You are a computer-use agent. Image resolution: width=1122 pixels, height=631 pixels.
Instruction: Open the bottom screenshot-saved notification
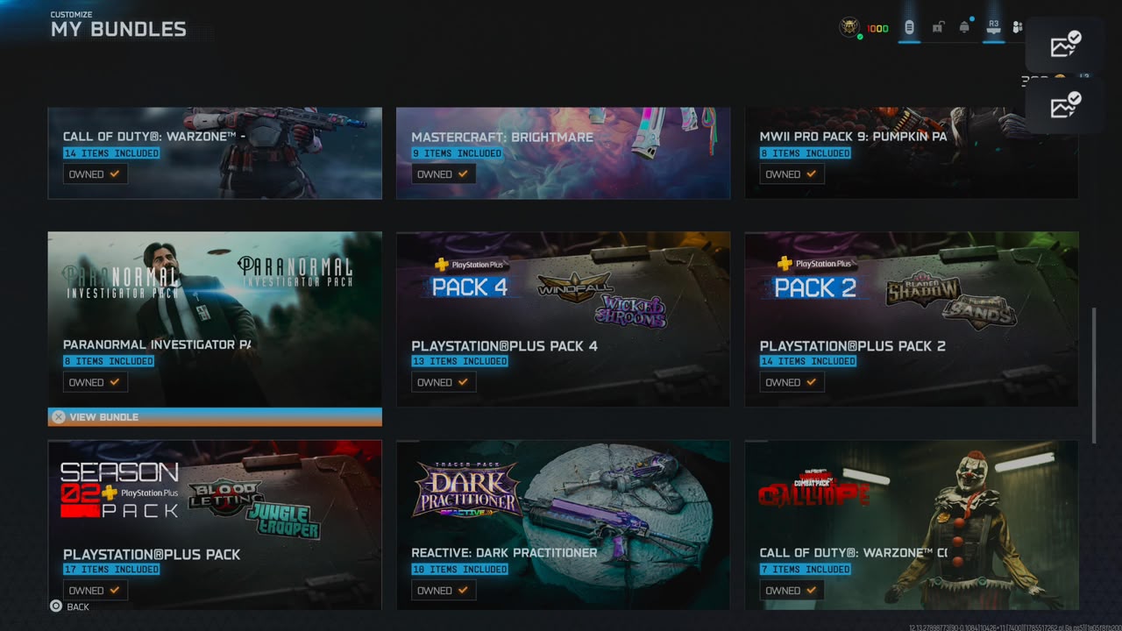pos(1065,106)
